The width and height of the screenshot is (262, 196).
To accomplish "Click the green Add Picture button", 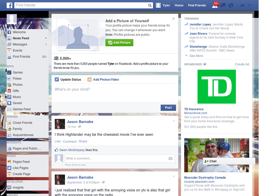I will coord(119,43).
